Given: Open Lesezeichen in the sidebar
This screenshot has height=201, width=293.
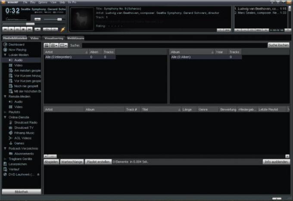Looking at the screenshot, I should (18, 164).
